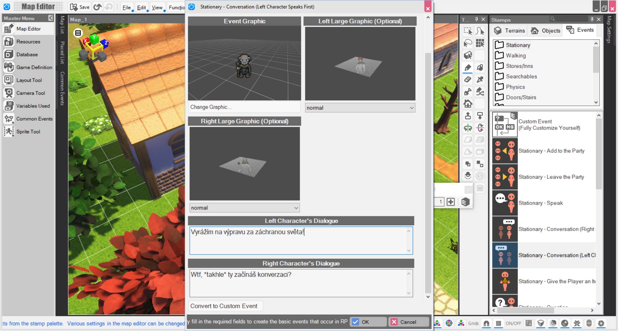The image size is (618, 331).
Task: Open Common Events in Master Menu
Action: pos(28,119)
